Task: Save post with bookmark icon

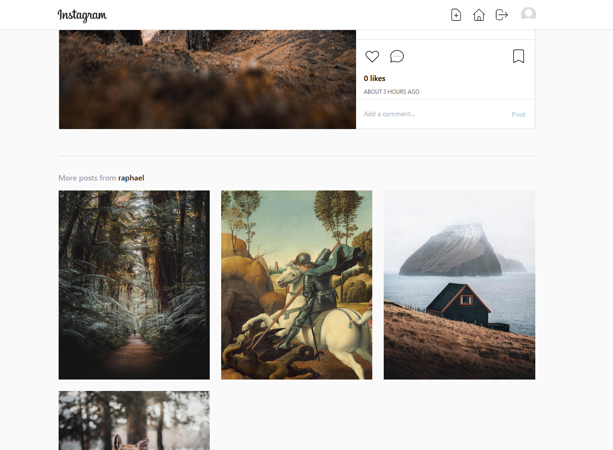Action: 519,56
